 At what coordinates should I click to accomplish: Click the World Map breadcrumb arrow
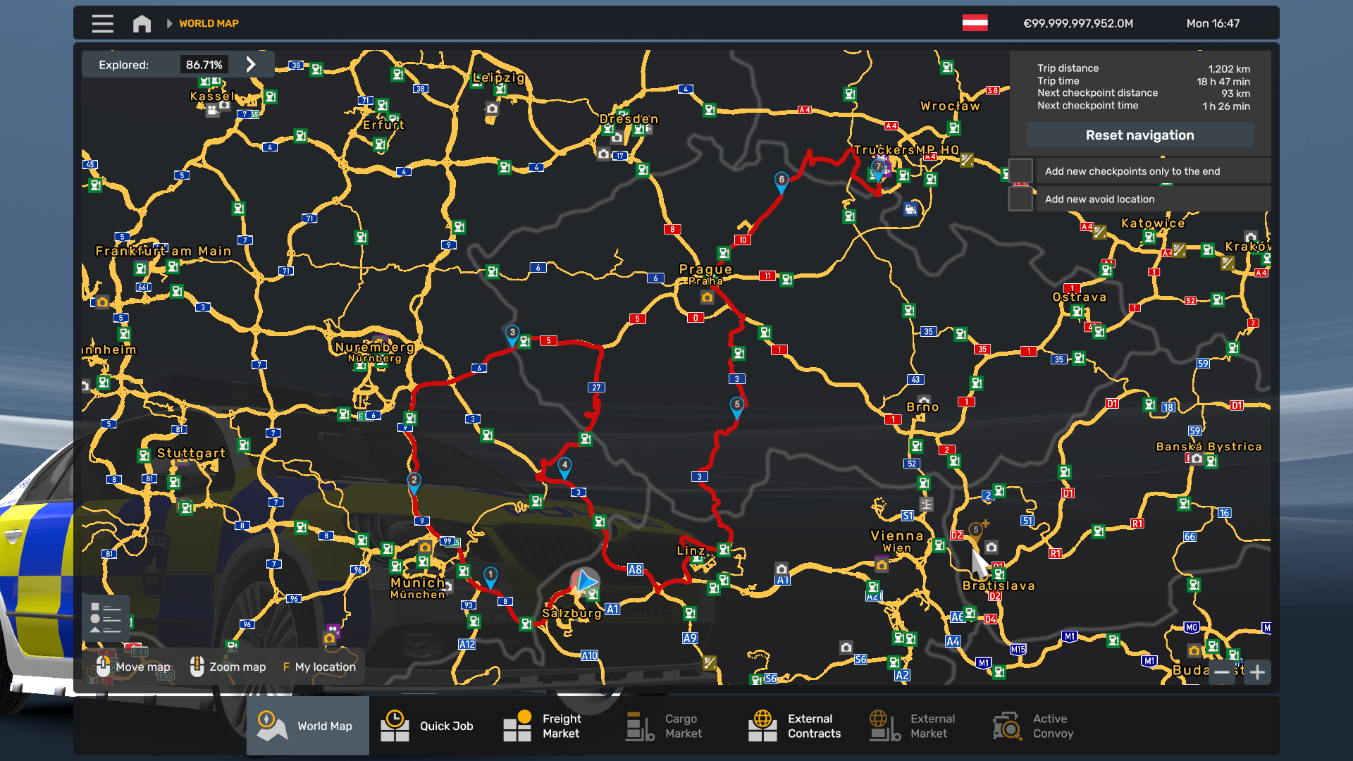coord(169,23)
